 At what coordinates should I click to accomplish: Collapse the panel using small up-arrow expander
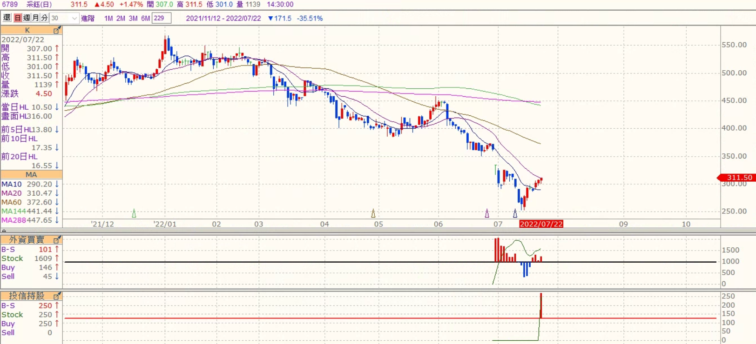4,231
